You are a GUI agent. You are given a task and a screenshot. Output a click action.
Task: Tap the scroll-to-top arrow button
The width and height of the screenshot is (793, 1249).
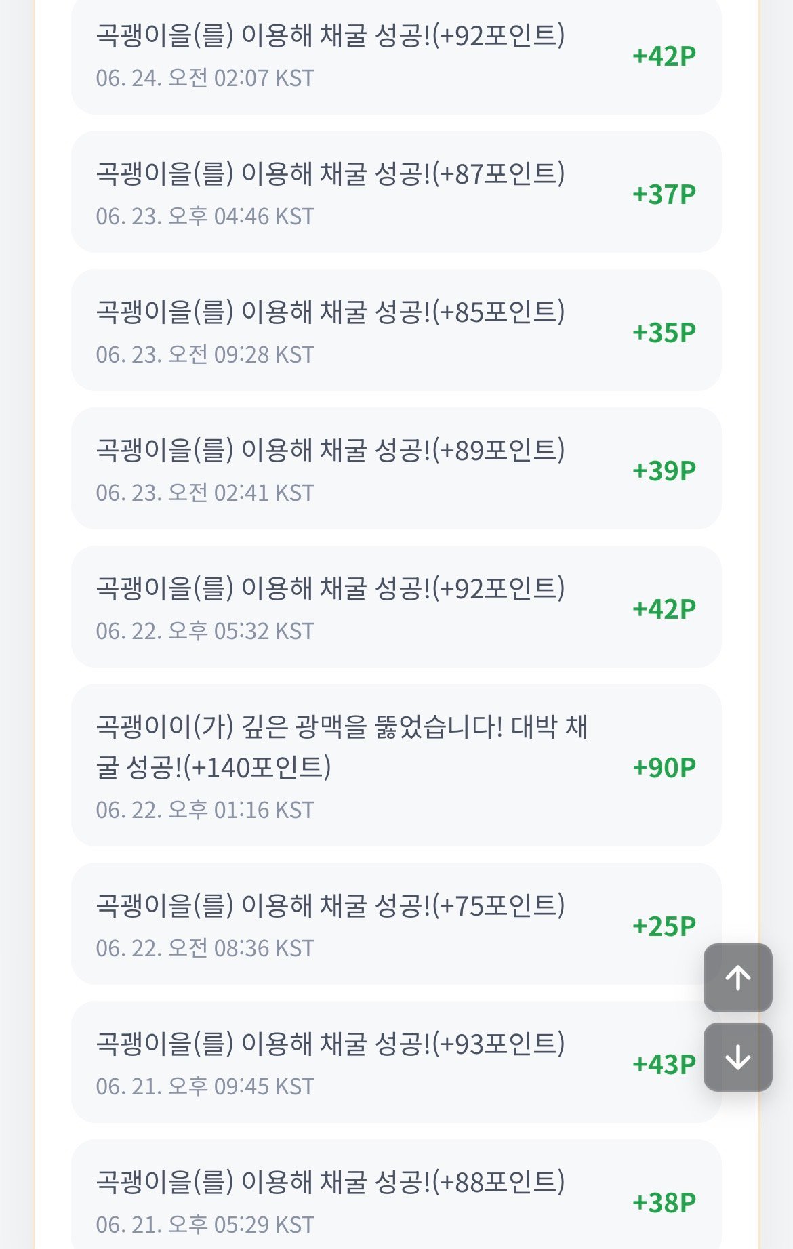737,977
